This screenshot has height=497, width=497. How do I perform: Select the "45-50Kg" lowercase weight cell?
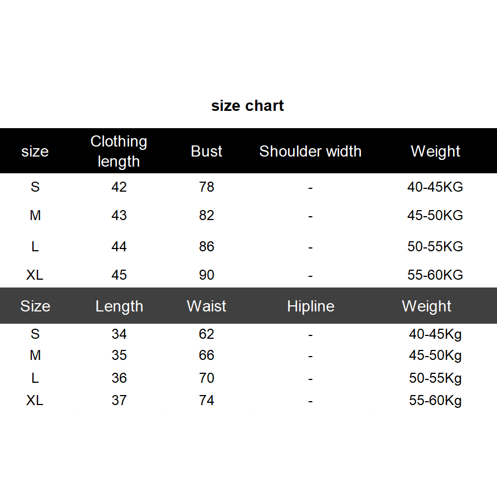pyautogui.click(x=435, y=355)
